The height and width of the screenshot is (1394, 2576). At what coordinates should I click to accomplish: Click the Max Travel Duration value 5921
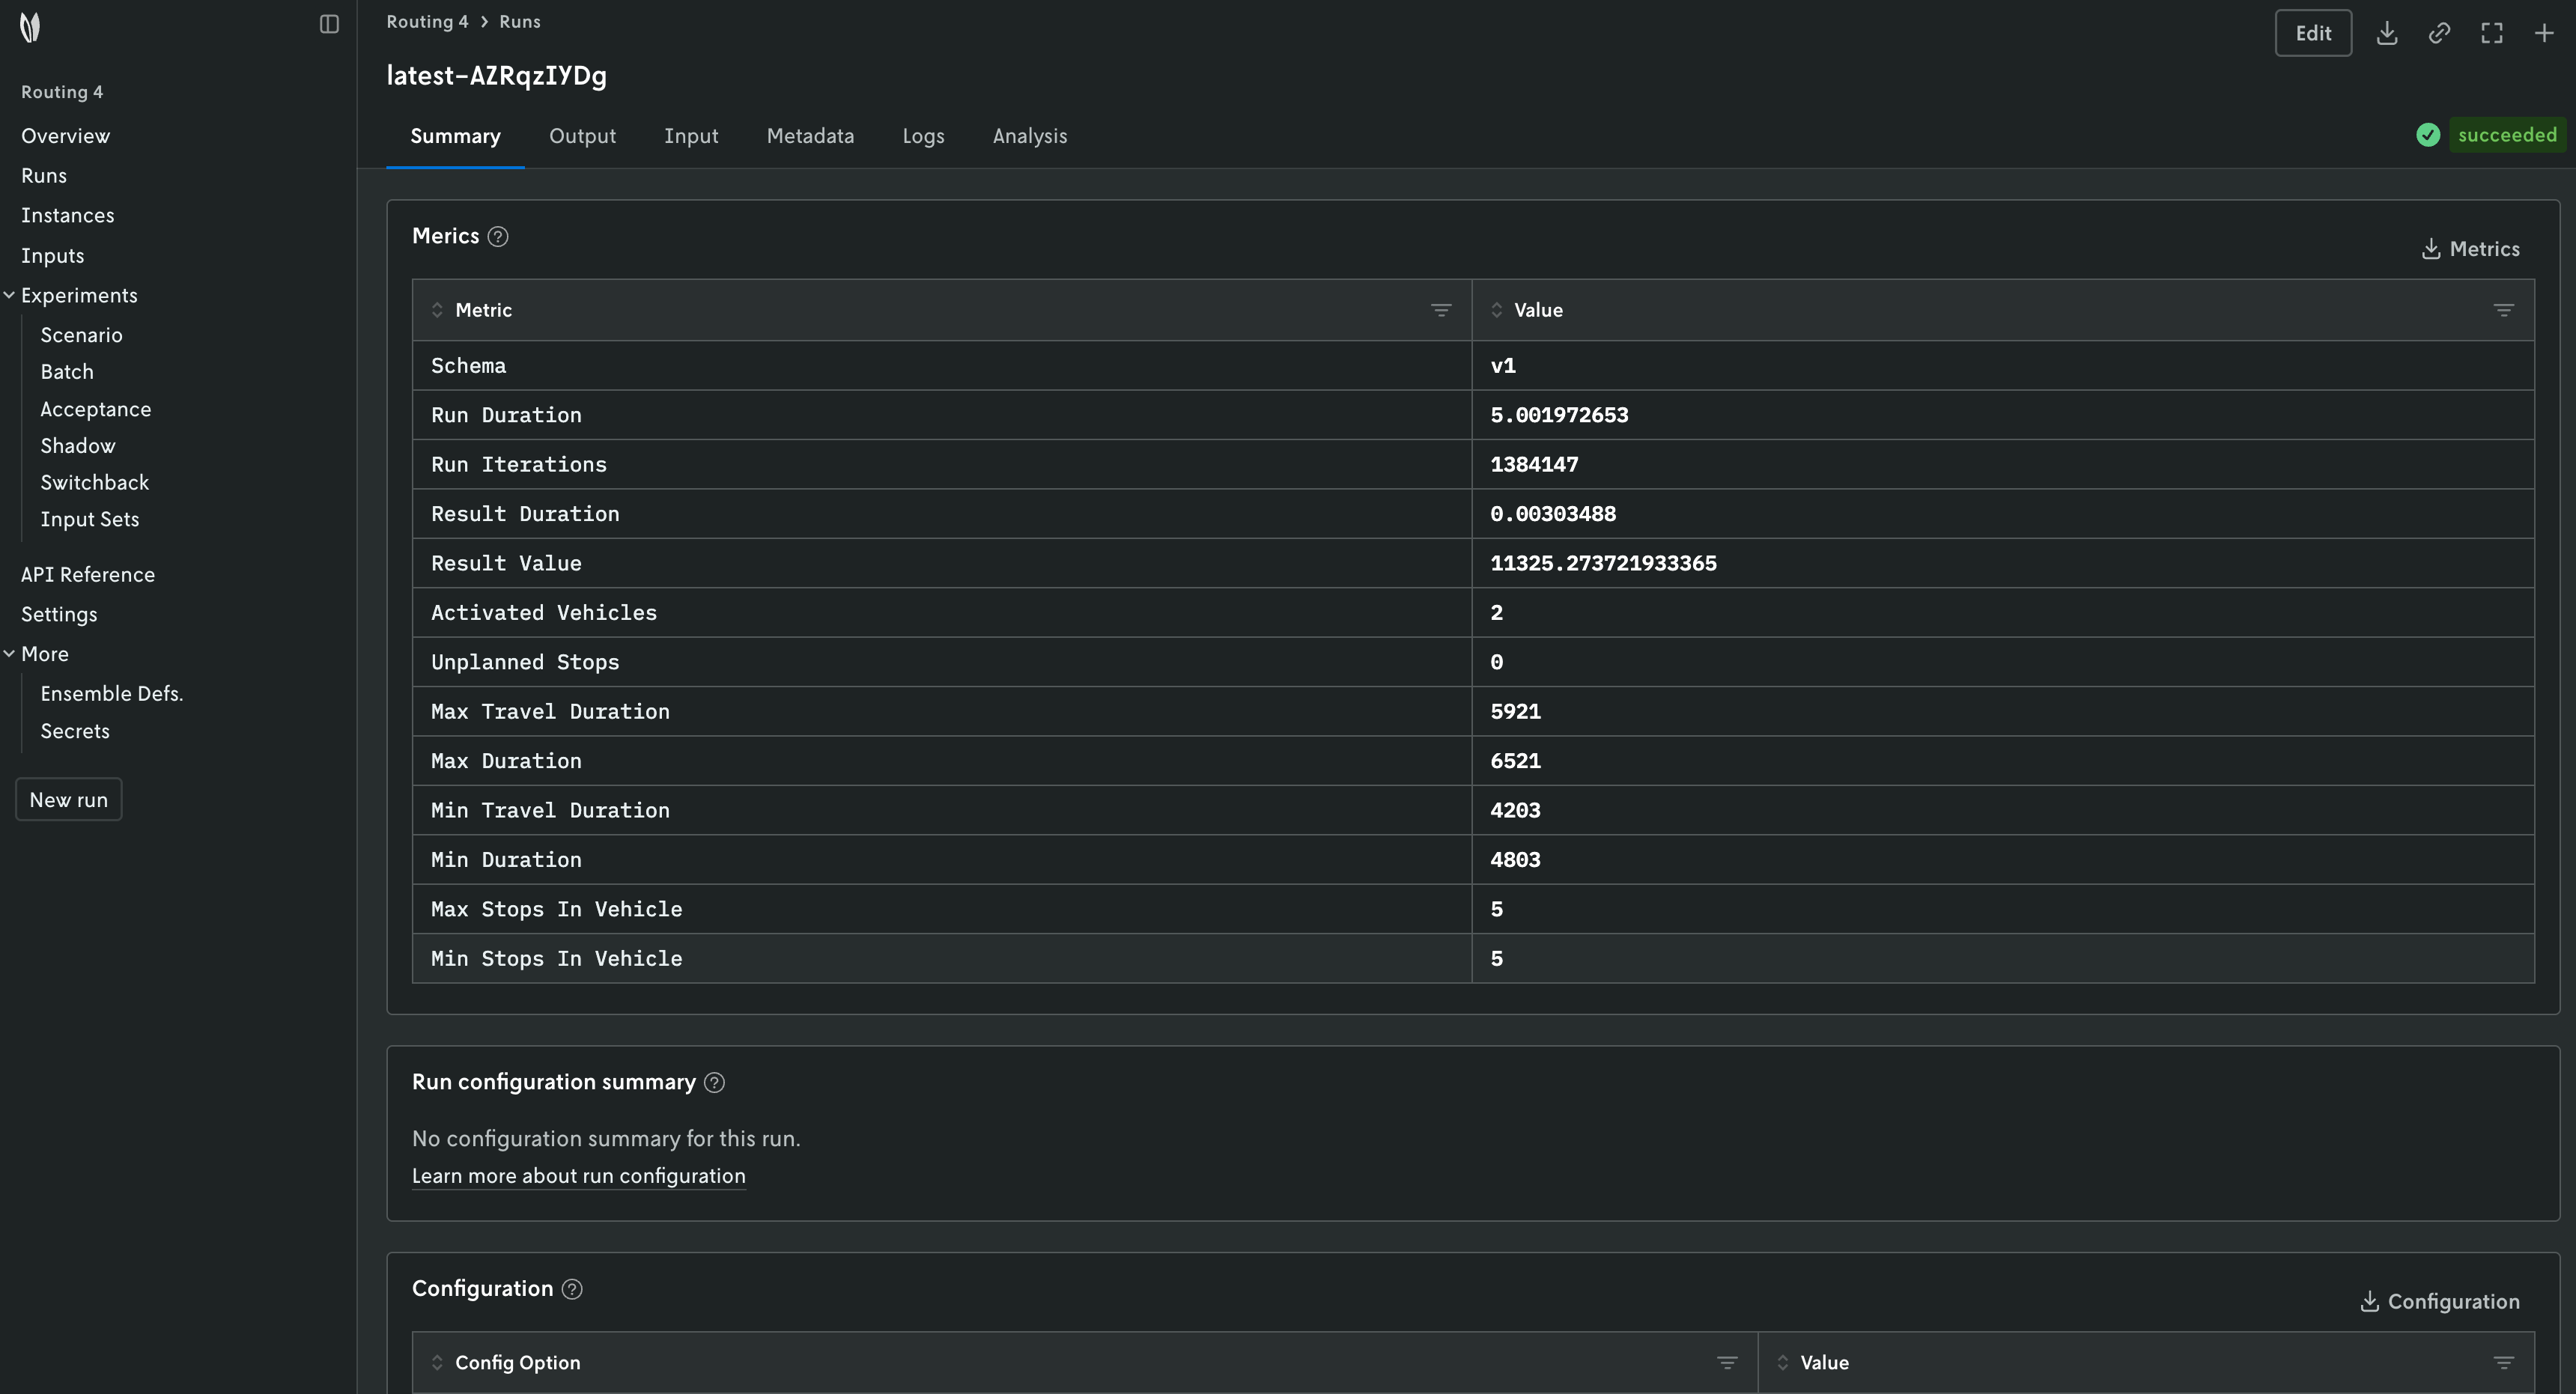(1515, 712)
